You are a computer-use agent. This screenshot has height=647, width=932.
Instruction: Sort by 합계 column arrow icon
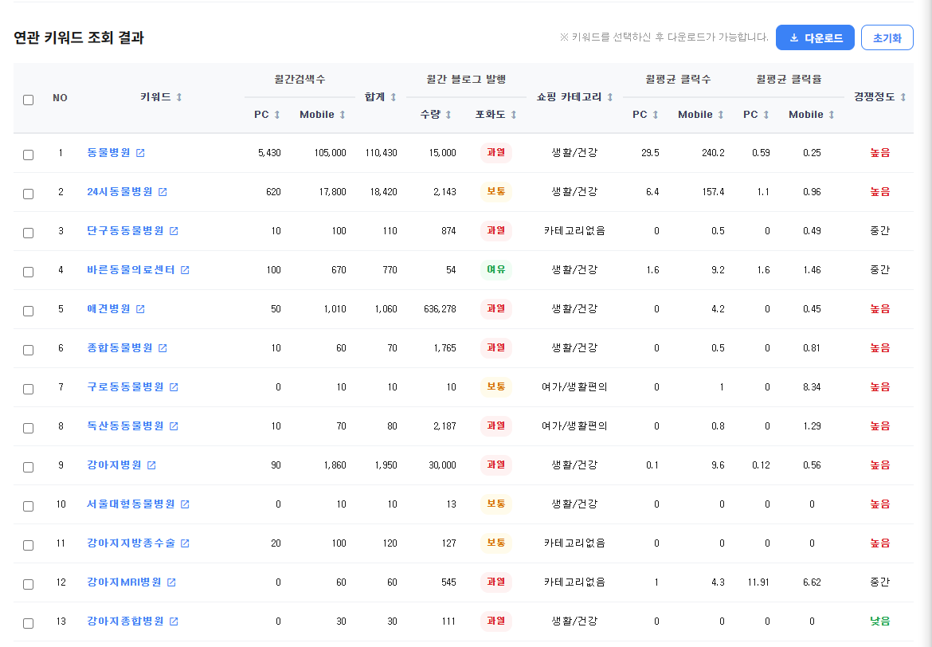(393, 97)
